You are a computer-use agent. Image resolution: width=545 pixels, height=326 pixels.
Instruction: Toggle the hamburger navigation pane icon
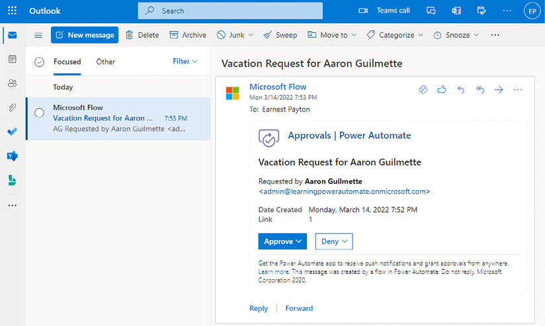tap(38, 35)
